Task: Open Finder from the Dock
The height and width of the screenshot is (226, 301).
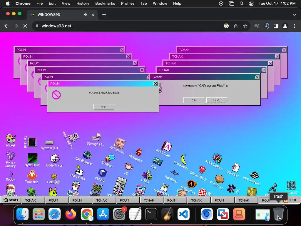Action: (x=22, y=214)
